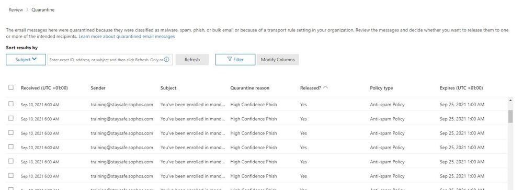
Task: Check the sixth message row's checkbox
Action: coord(11,176)
